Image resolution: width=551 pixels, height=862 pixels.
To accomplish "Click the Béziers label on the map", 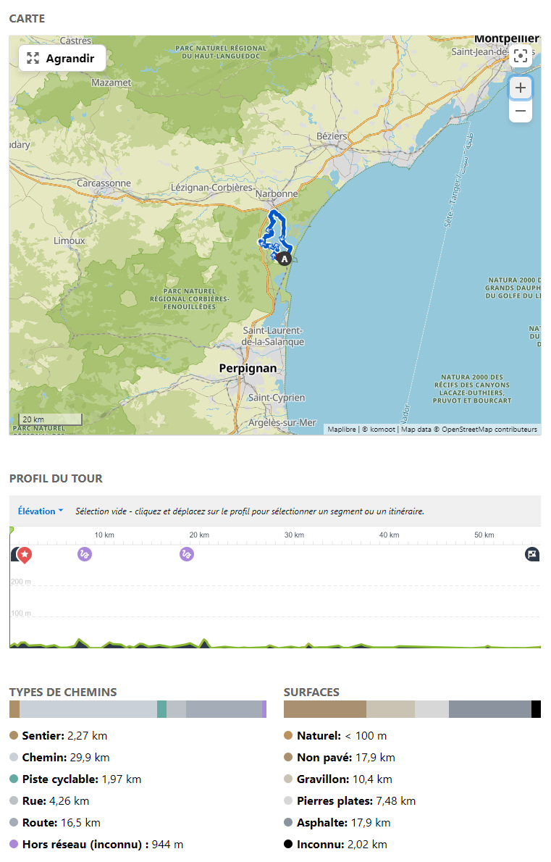I will point(332,135).
